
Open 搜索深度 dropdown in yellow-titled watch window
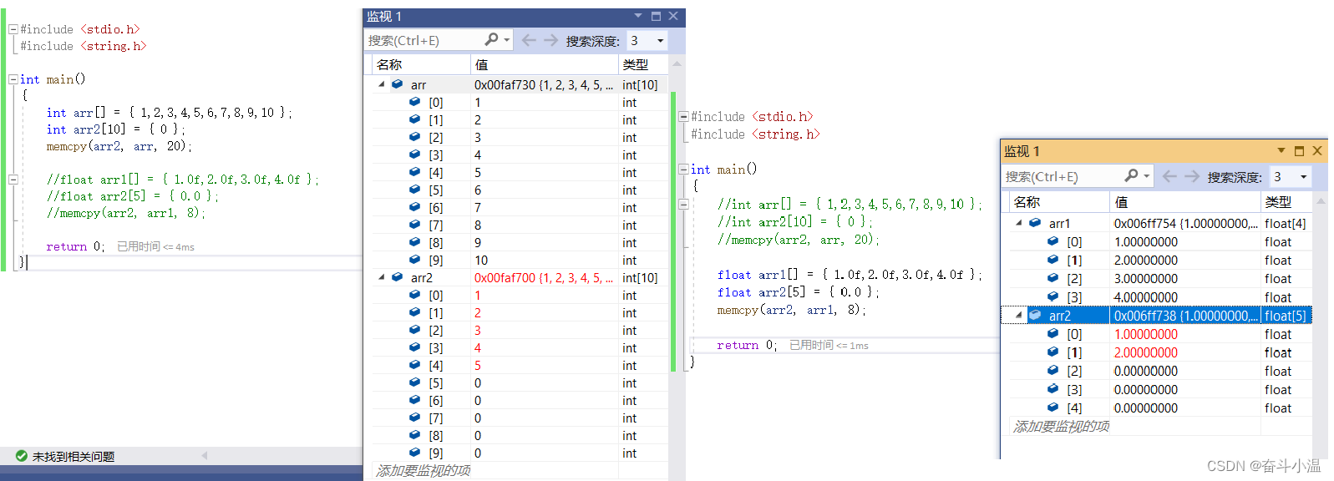(x=1303, y=176)
